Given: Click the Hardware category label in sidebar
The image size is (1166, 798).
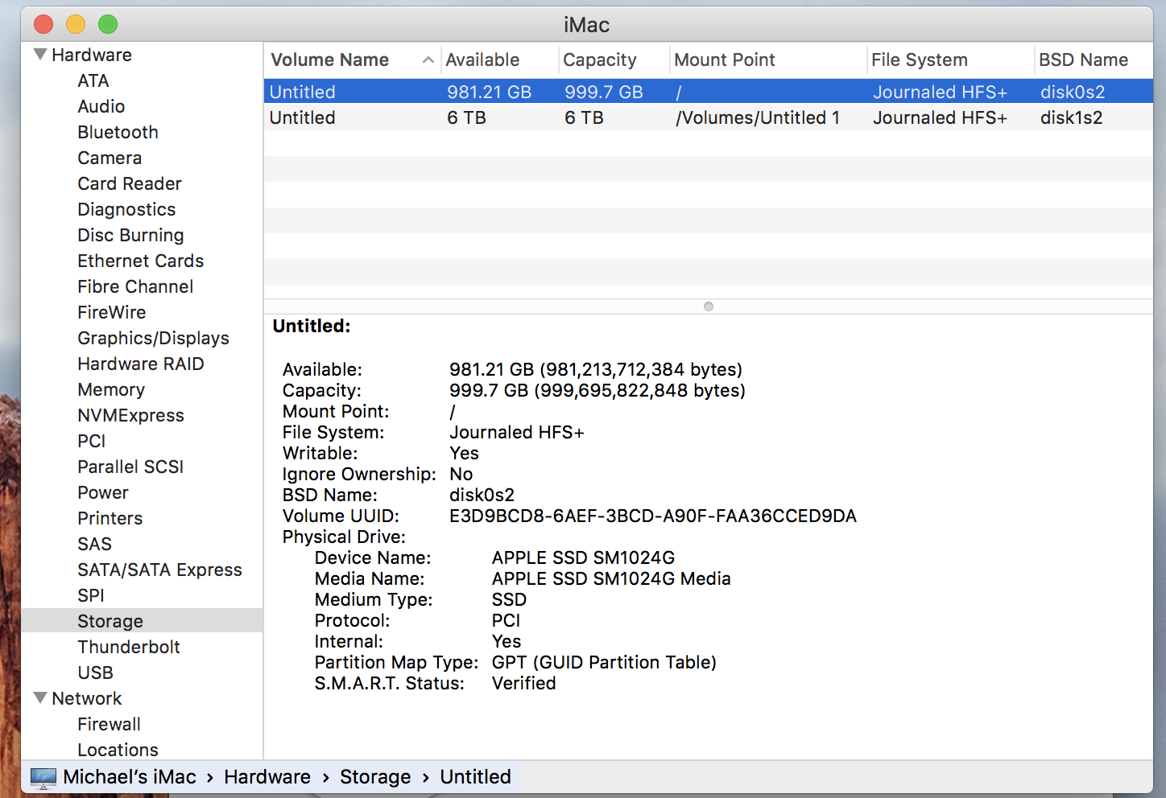Looking at the screenshot, I should (92, 55).
